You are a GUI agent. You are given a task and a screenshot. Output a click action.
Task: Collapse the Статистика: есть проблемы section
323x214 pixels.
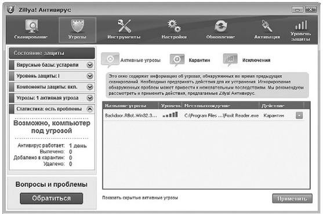click(90, 109)
